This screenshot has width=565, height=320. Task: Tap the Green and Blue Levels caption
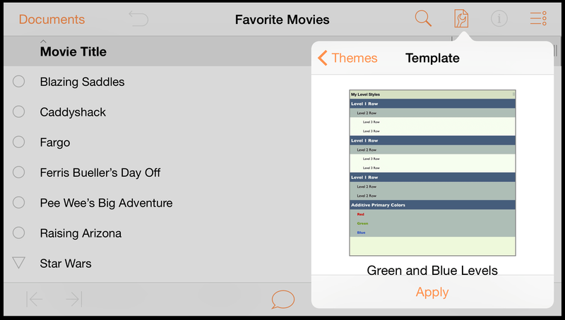tap(432, 270)
